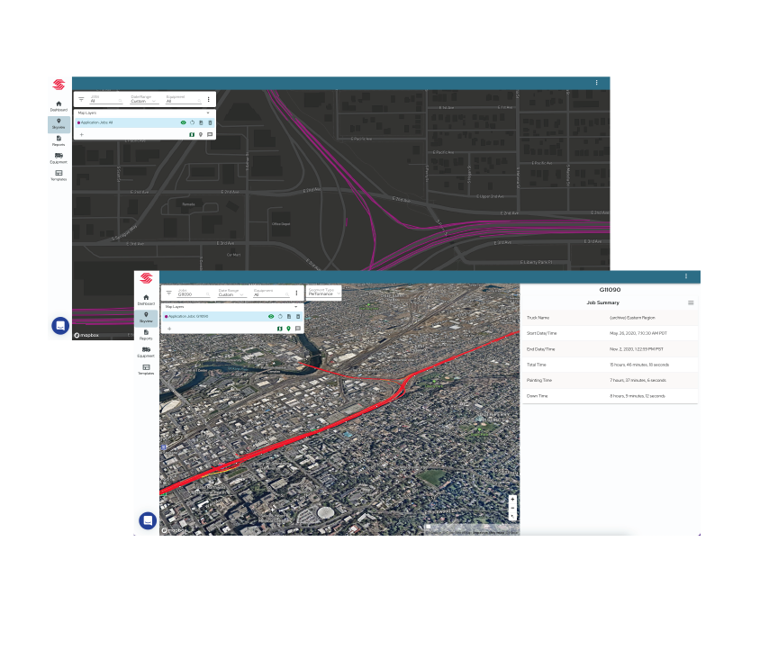
Task: Open report document for Application Jobs: All
Action: coord(201,122)
